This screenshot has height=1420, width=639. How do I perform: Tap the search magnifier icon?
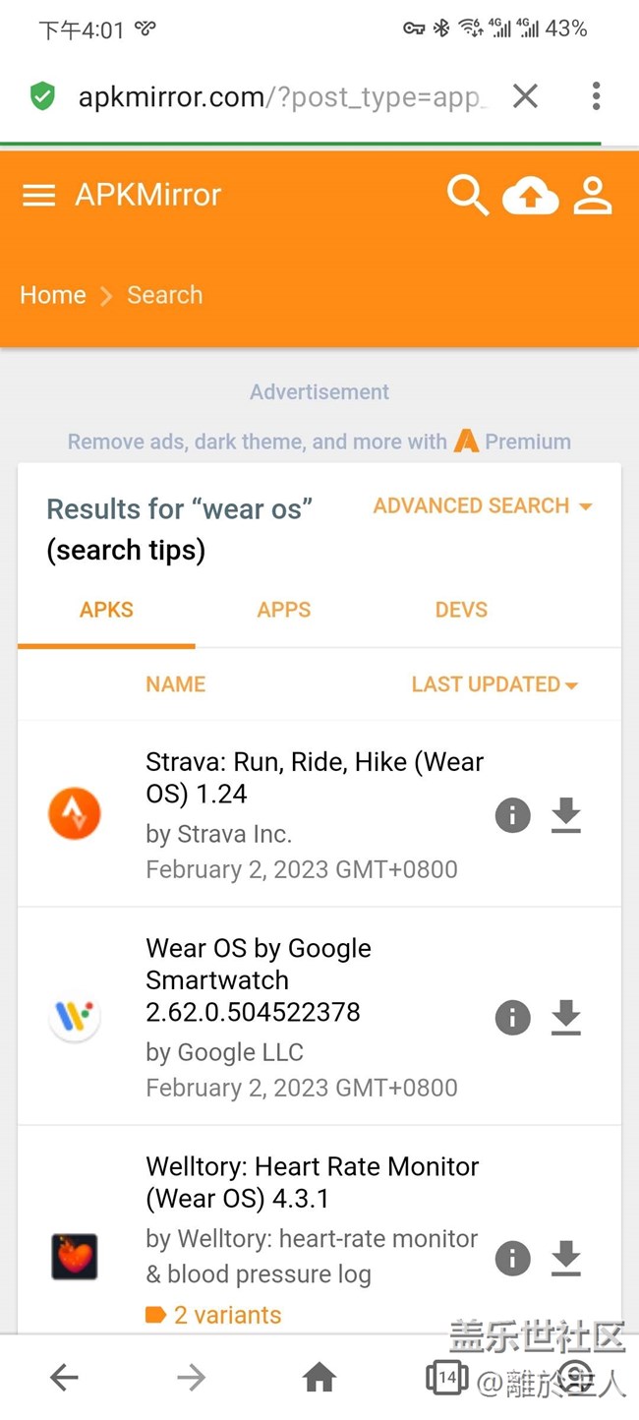467,196
